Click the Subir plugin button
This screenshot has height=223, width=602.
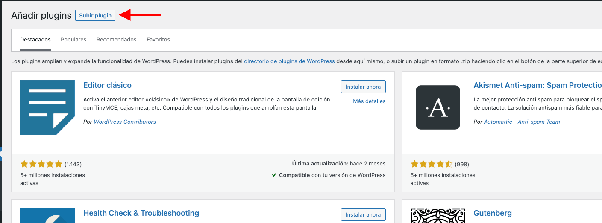coord(95,15)
